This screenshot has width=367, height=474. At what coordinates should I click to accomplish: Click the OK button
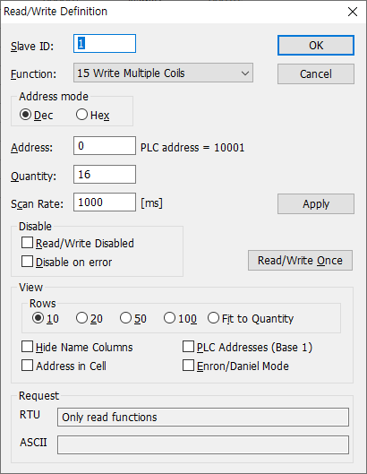[316, 46]
